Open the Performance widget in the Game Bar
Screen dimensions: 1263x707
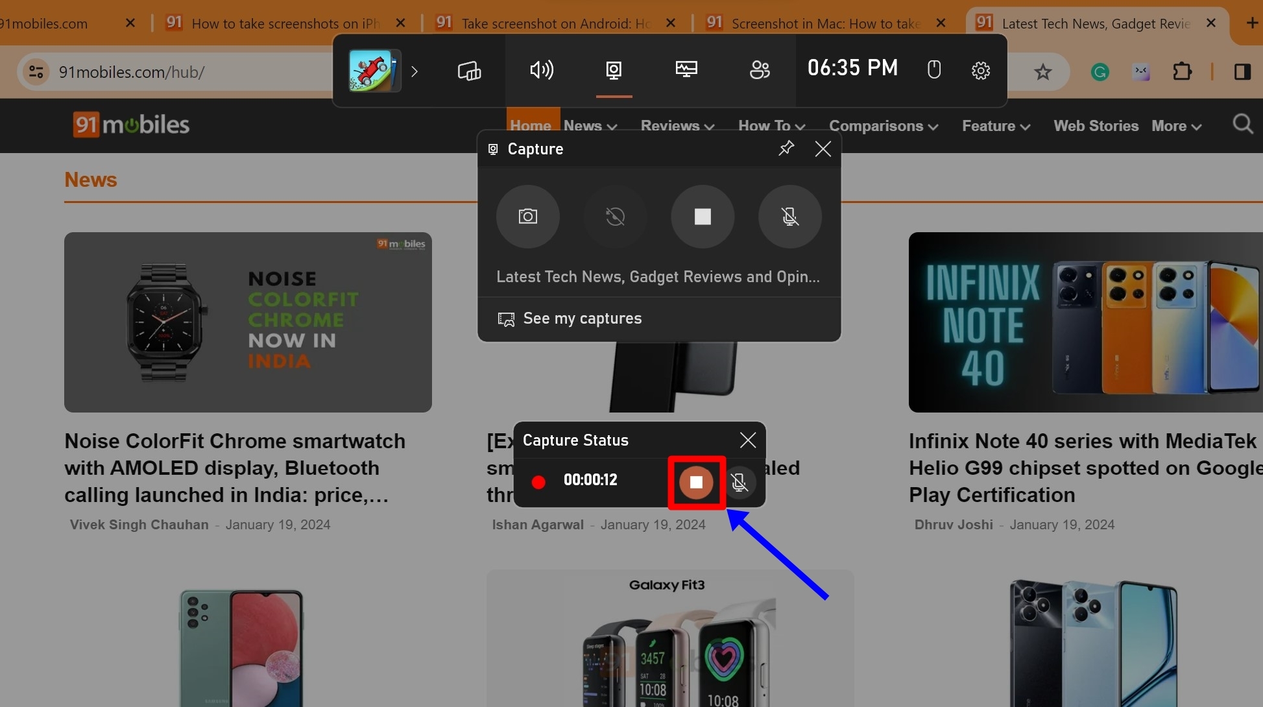pos(686,71)
